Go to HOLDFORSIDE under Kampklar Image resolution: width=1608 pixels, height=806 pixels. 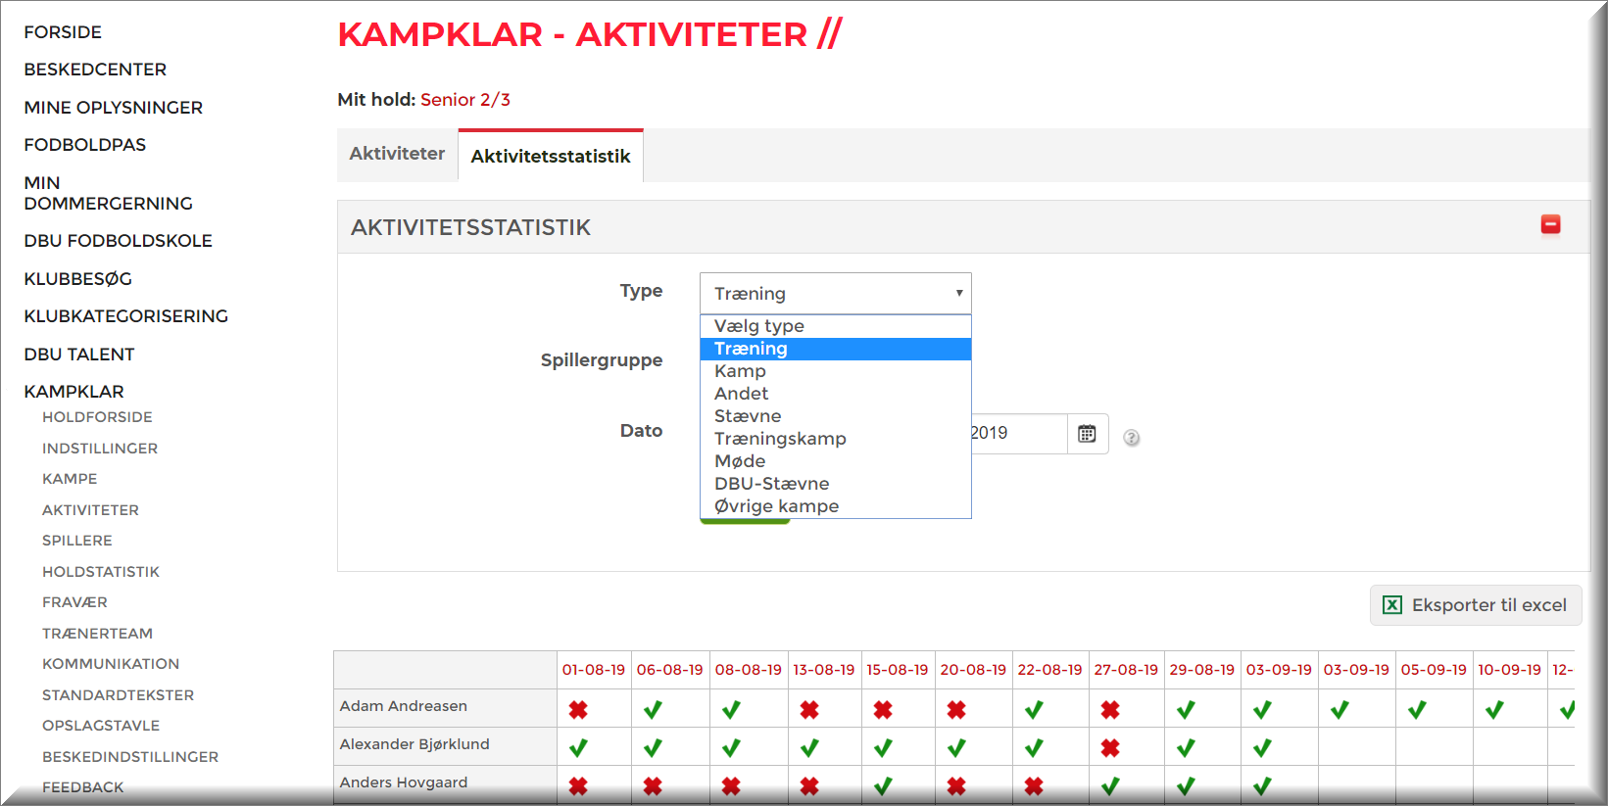point(97,417)
